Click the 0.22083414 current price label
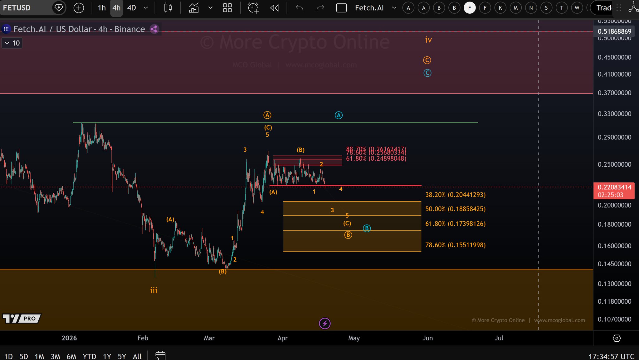Viewport: 639px width, 360px height. (614, 187)
